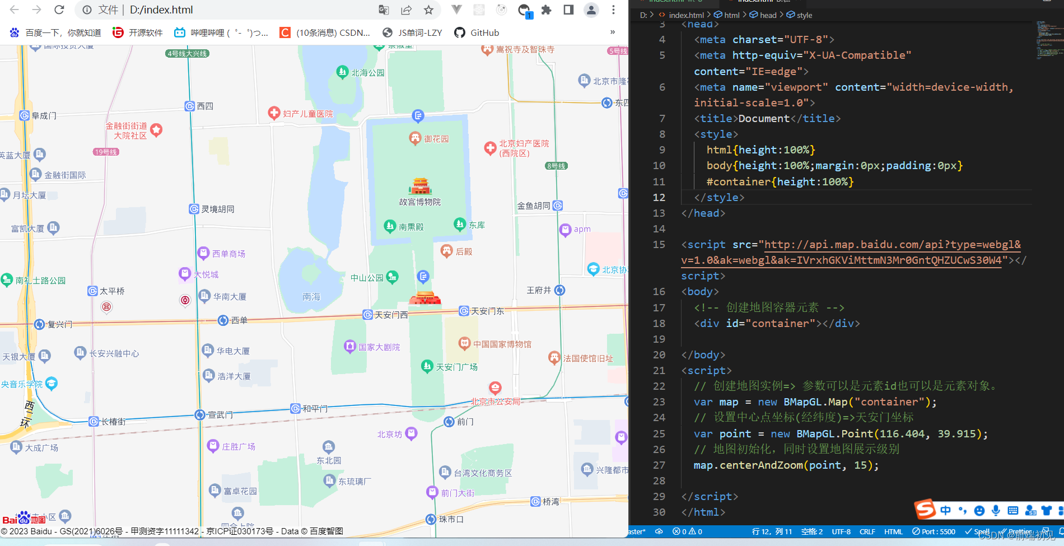Show the hidden bookmarks overflow
The image size is (1064, 546).
tap(613, 32)
